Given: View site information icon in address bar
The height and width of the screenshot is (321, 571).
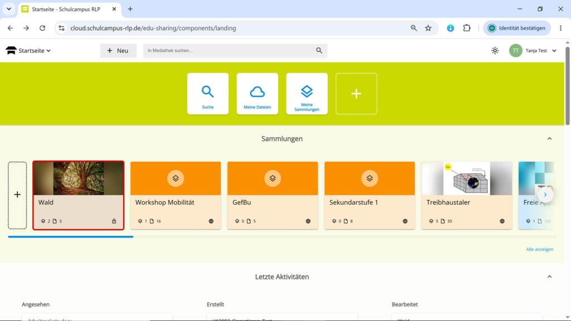Looking at the screenshot, I should point(61,28).
